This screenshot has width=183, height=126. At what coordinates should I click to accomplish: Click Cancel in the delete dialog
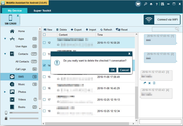point(124,70)
